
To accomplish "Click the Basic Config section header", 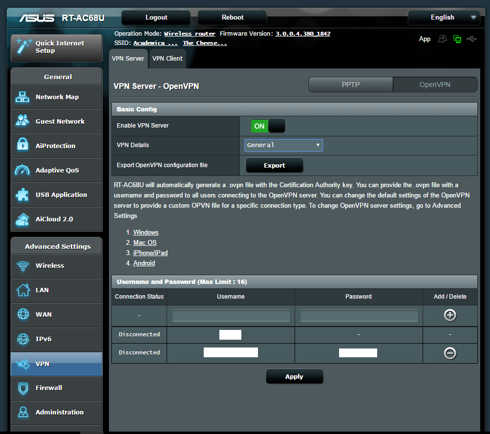I will pos(295,109).
